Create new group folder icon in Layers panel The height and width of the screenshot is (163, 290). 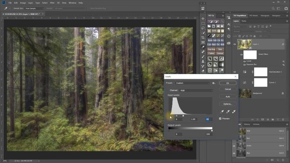pyautogui.click(x=273, y=120)
